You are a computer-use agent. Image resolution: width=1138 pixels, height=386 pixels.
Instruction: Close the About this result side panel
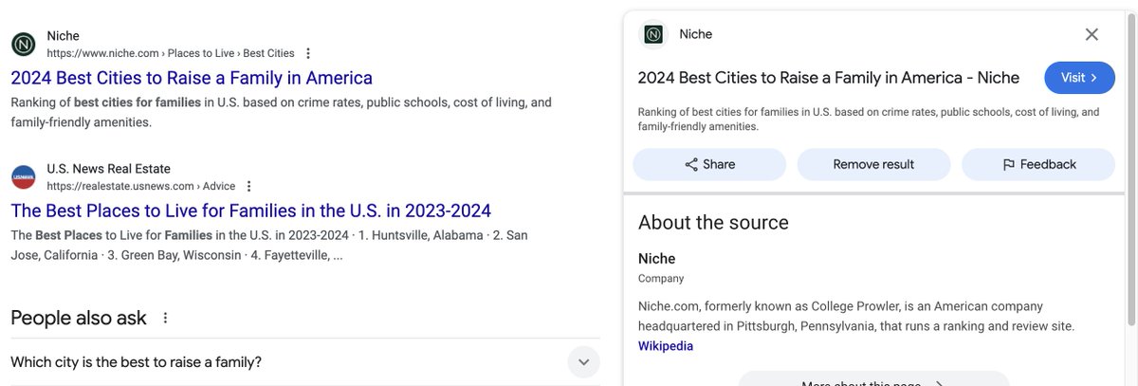[1092, 34]
